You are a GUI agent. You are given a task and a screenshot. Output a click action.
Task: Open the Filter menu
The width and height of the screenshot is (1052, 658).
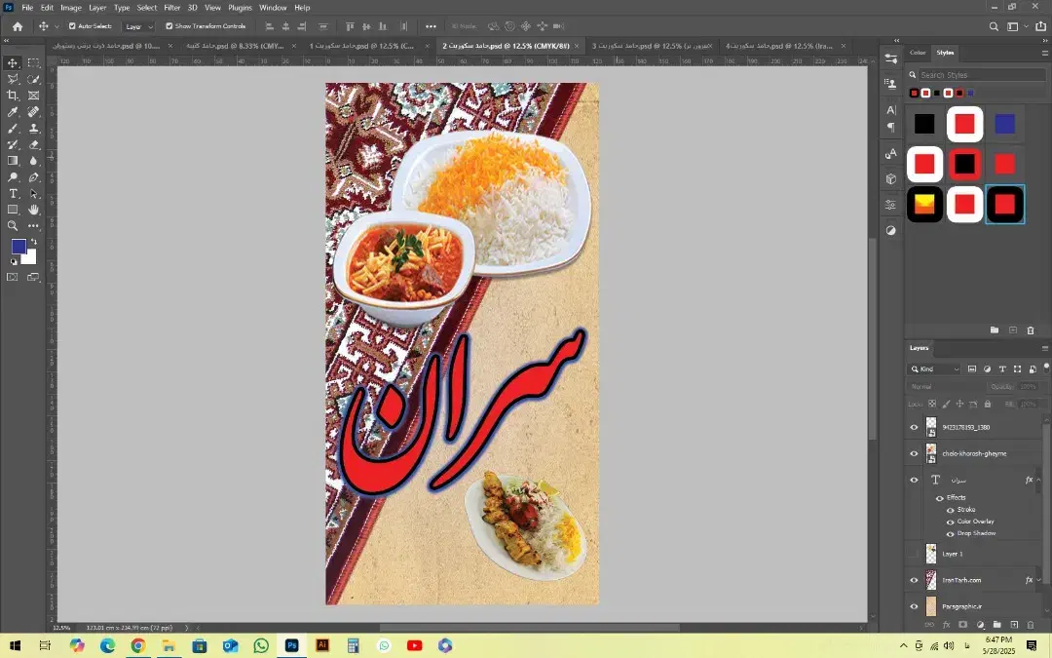coord(171,8)
